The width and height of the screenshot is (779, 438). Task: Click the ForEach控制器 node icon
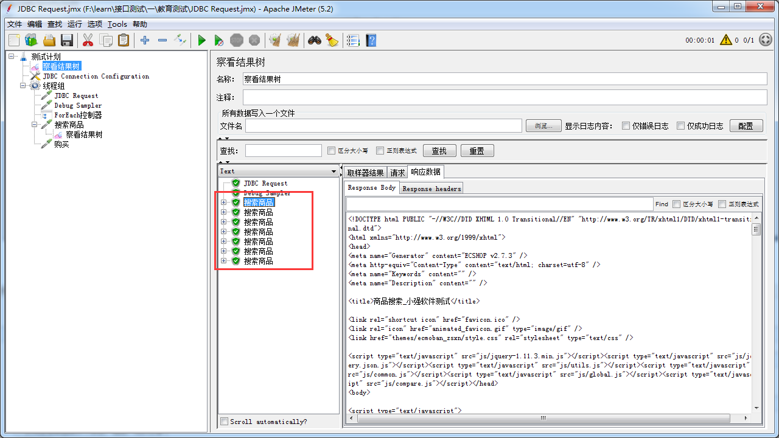click(x=46, y=115)
